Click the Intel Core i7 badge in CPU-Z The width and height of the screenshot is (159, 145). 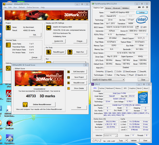143,97
